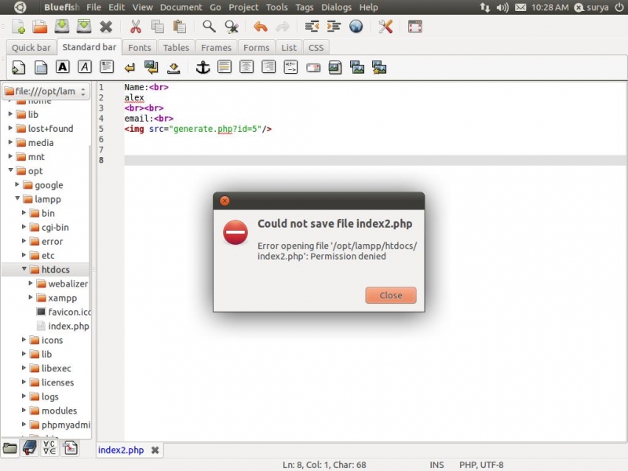This screenshot has height=471, width=628.
Task: Insert an anchor with the anchor icon
Action: pos(203,68)
